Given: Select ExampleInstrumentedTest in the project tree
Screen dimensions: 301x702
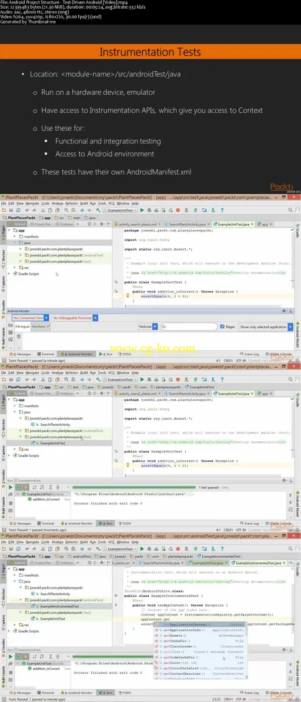Looking at the screenshot, I should click(x=59, y=606).
